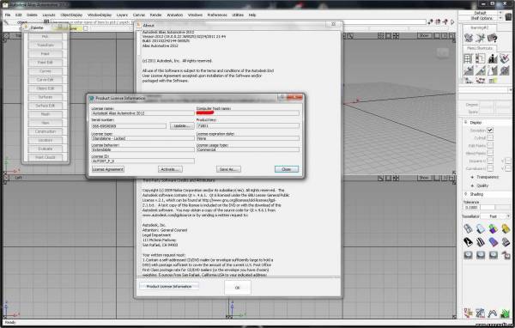Click the icon in the Product License Information title bar
Image resolution: width=515 pixels, height=328 pixels.
[x=92, y=98]
